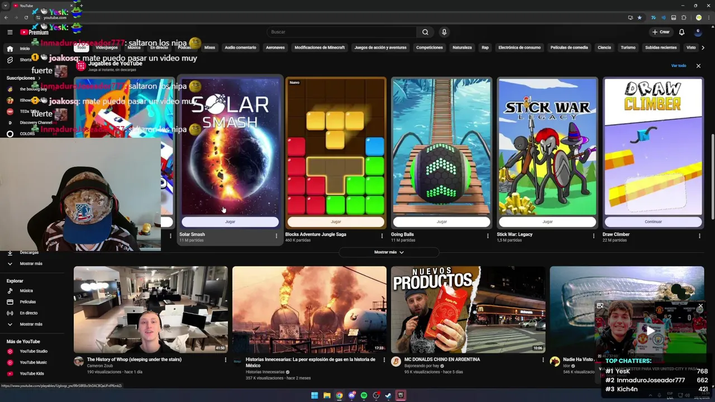Viewport: 715px width, 402px height.
Task: Expand Mostrar más below the playables row
Action: 389,252
